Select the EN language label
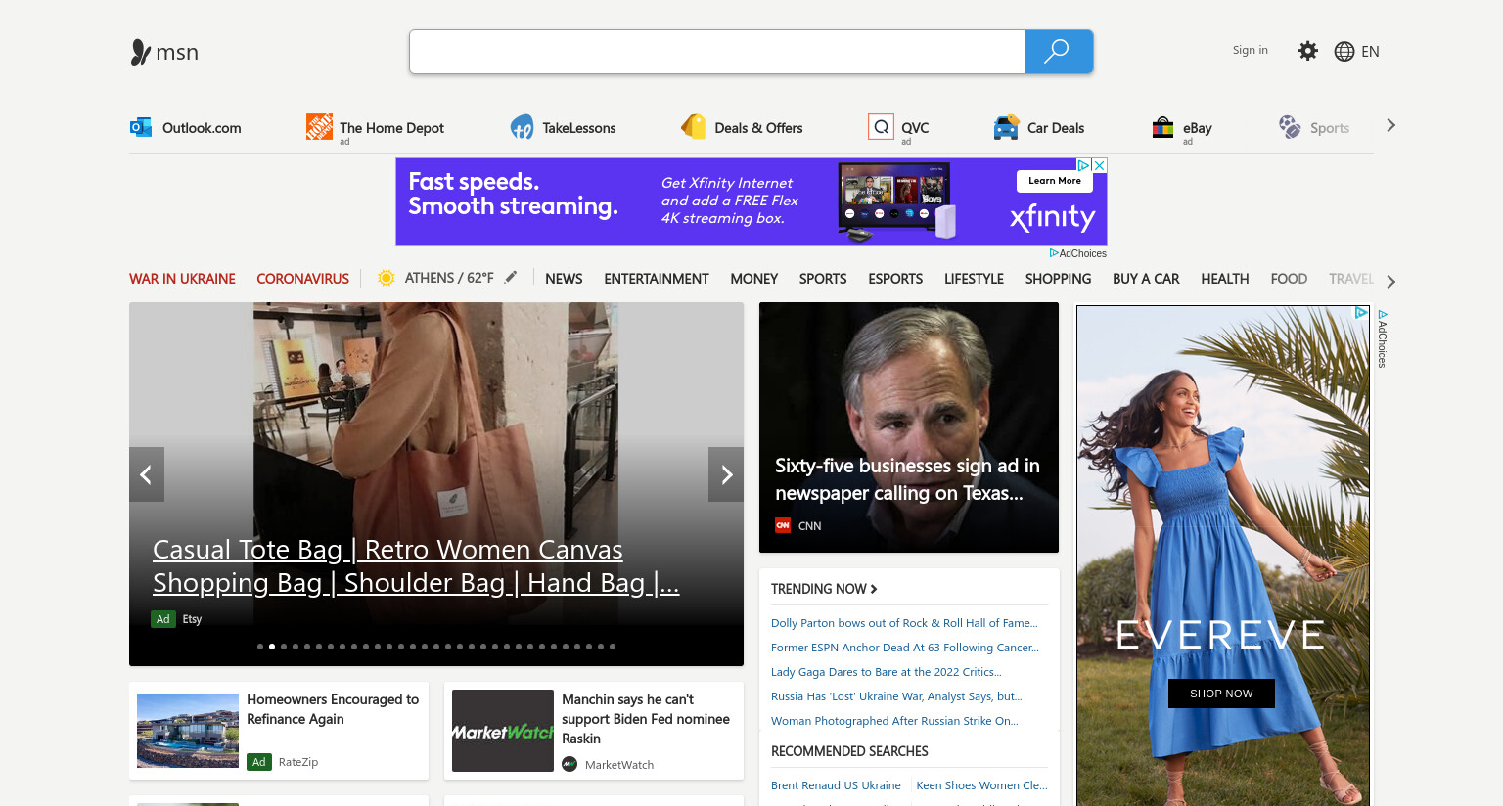This screenshot has height=806, width=1503. tap(1370, 52)
